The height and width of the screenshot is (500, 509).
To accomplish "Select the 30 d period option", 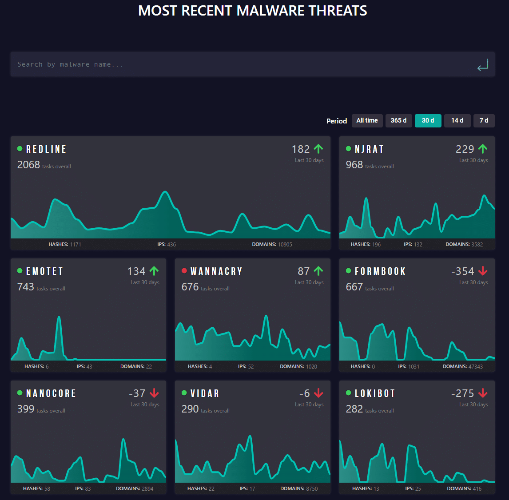I will click(428, 121).
